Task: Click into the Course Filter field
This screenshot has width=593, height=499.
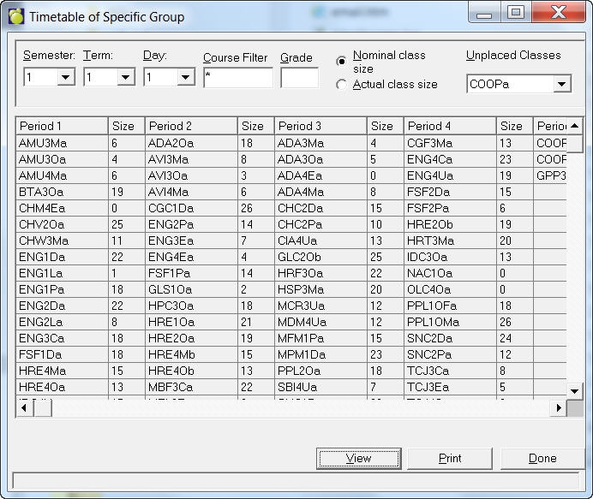Action: [x=237, y=78]
